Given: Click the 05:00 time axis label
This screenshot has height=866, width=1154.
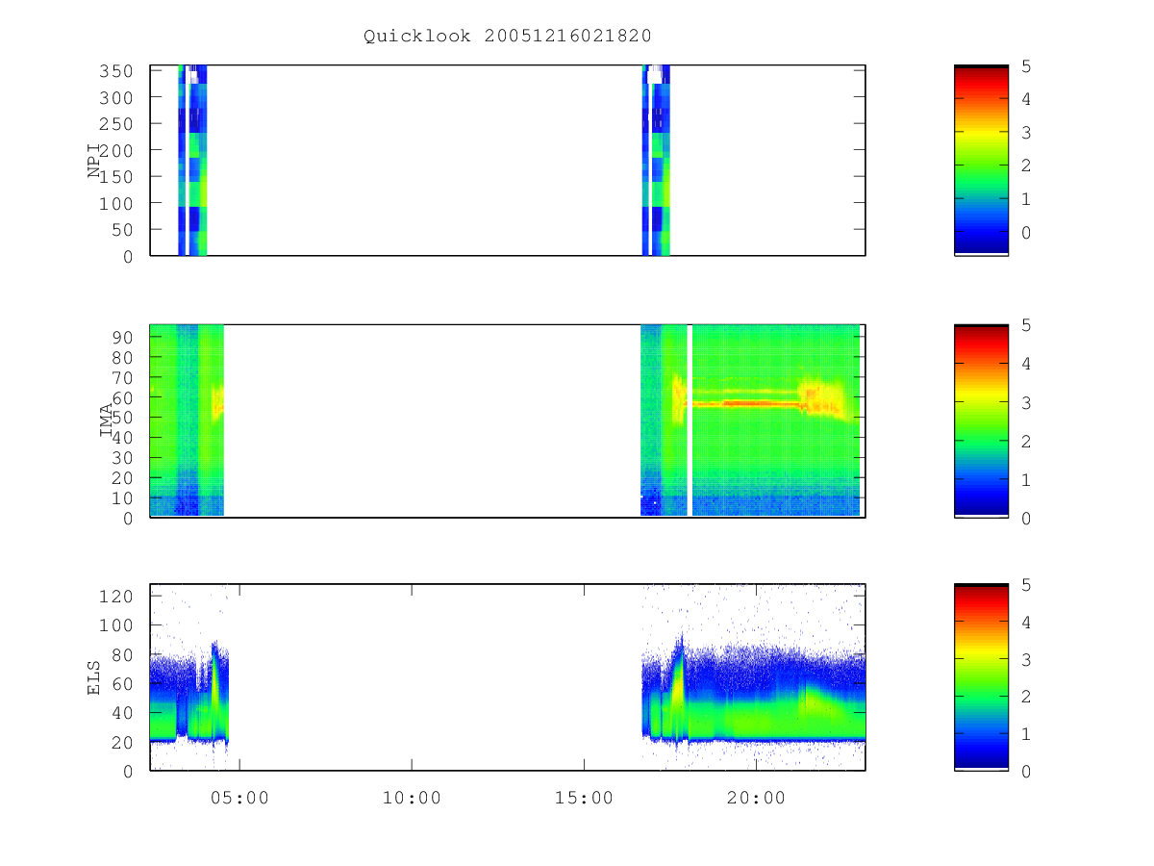Looking at the screenshot, I should pos(239,798).
